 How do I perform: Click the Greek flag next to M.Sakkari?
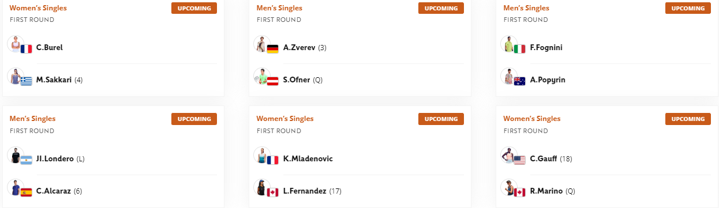click(26, 81)
